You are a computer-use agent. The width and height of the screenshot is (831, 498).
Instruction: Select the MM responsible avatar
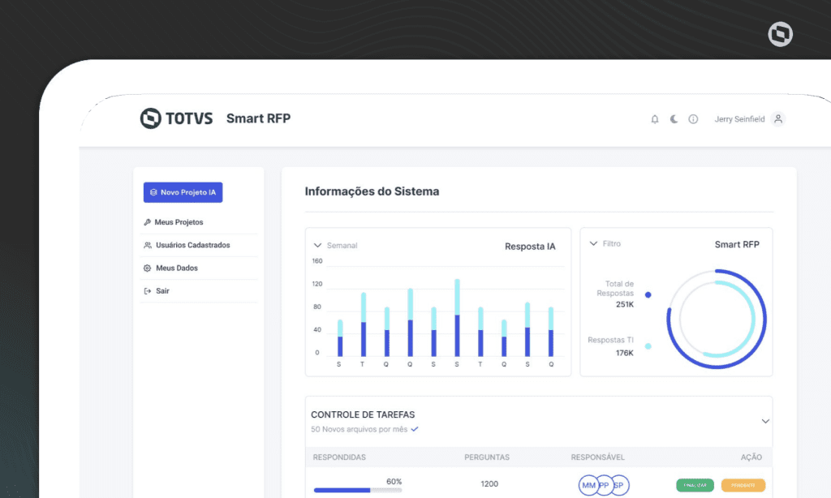(x=588, y=485)
